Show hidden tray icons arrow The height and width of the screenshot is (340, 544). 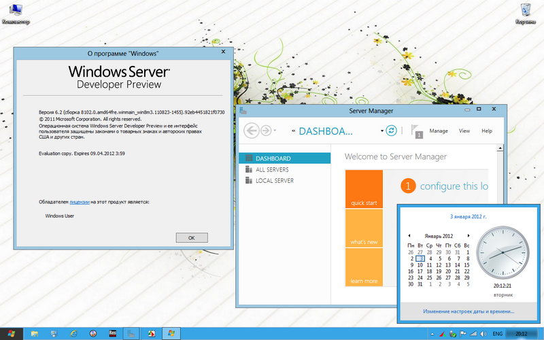tap(432, 334)
